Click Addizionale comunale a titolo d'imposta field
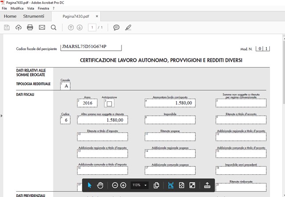The width and height of the screenshot is (285, 197). (102, 170)
